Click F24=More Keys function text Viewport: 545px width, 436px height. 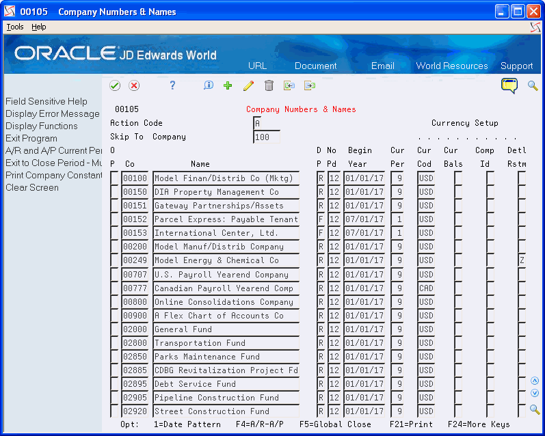pyautogui.click(x=479, y=424)
